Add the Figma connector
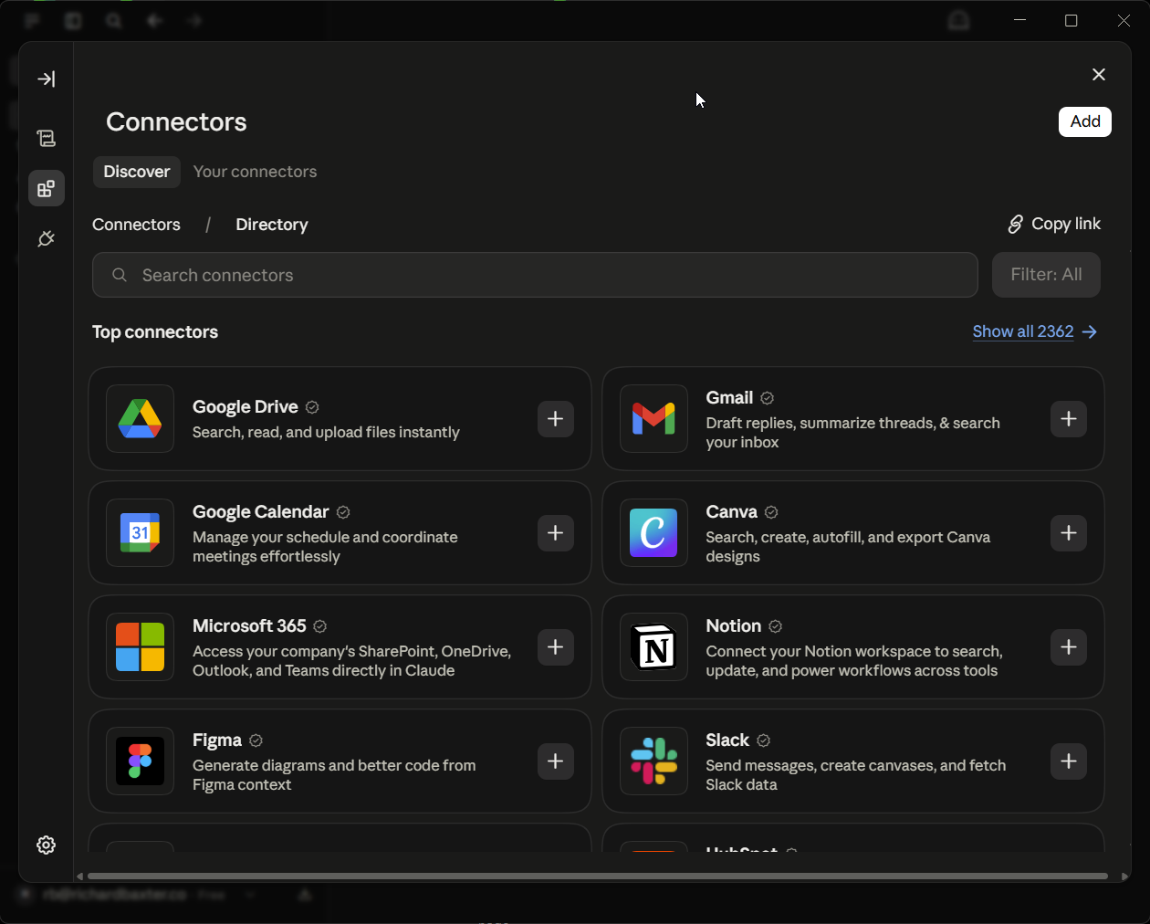 [x=556, y=761]
